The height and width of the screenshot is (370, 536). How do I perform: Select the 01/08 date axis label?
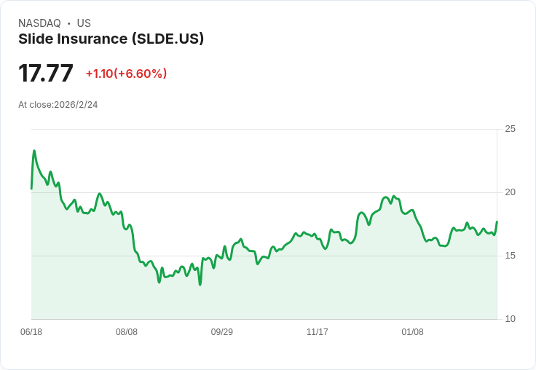coord(413,332)
